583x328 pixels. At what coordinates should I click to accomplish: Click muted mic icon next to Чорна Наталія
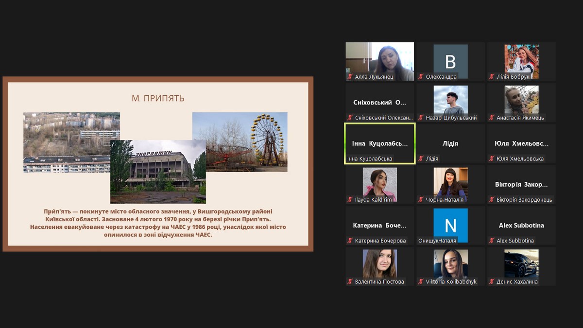[421, 200]
